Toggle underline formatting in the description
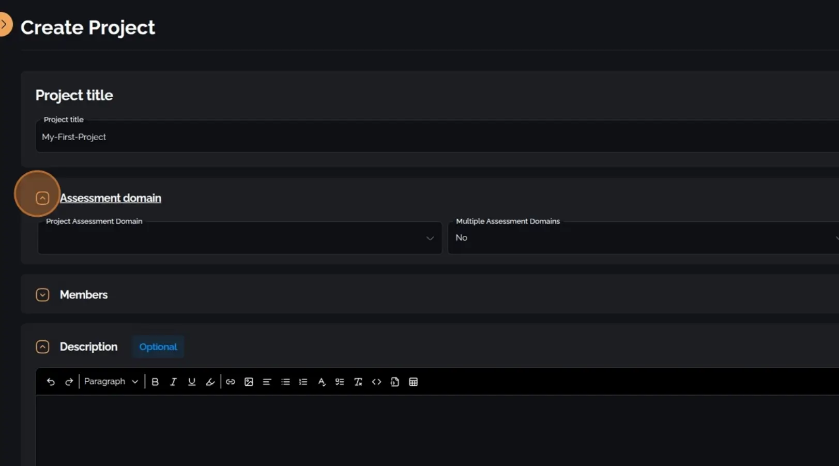Image resolution: width=839 pixels, height=466 pixels. coord(191,382)
